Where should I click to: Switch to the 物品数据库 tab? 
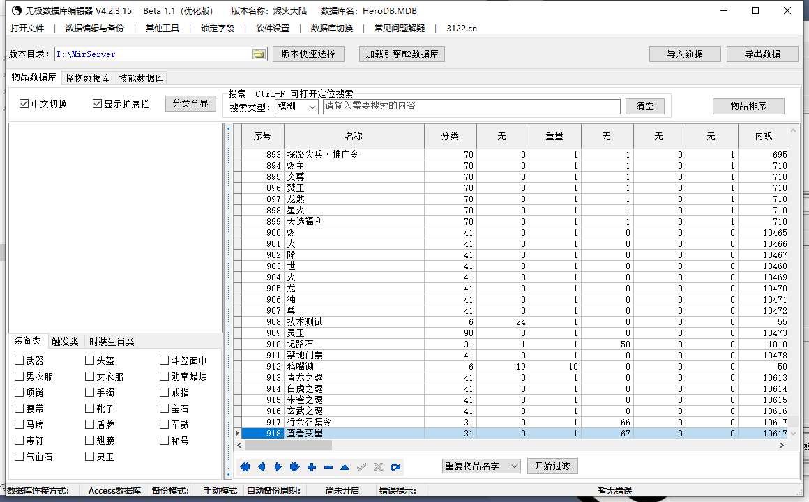click(x=34, y=77)
